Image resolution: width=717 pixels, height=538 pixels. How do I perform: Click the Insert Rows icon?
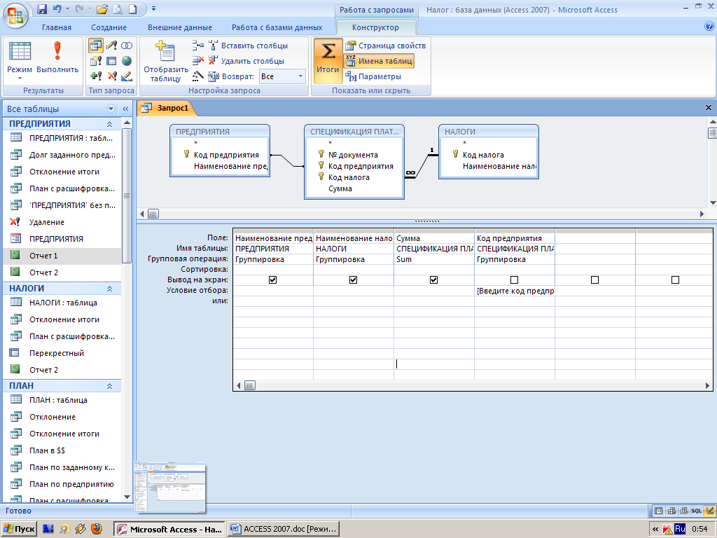(x=197, y=46)
